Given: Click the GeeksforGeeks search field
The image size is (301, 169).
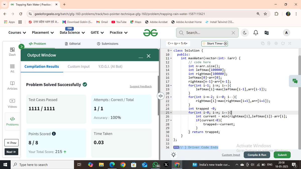Looking at the screenshot, I should 207,33.
